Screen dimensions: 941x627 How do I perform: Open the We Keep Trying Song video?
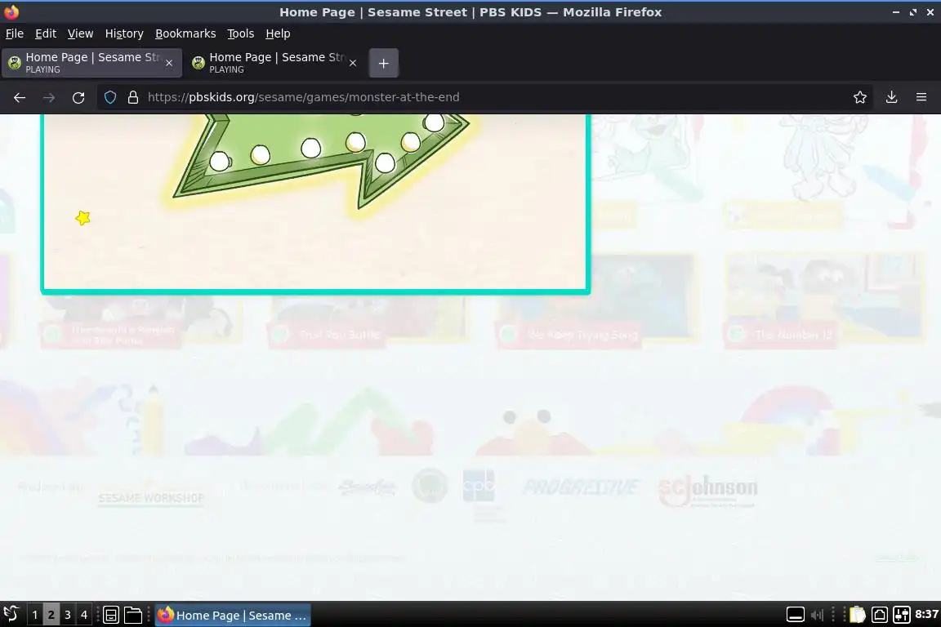pos(598,300)
